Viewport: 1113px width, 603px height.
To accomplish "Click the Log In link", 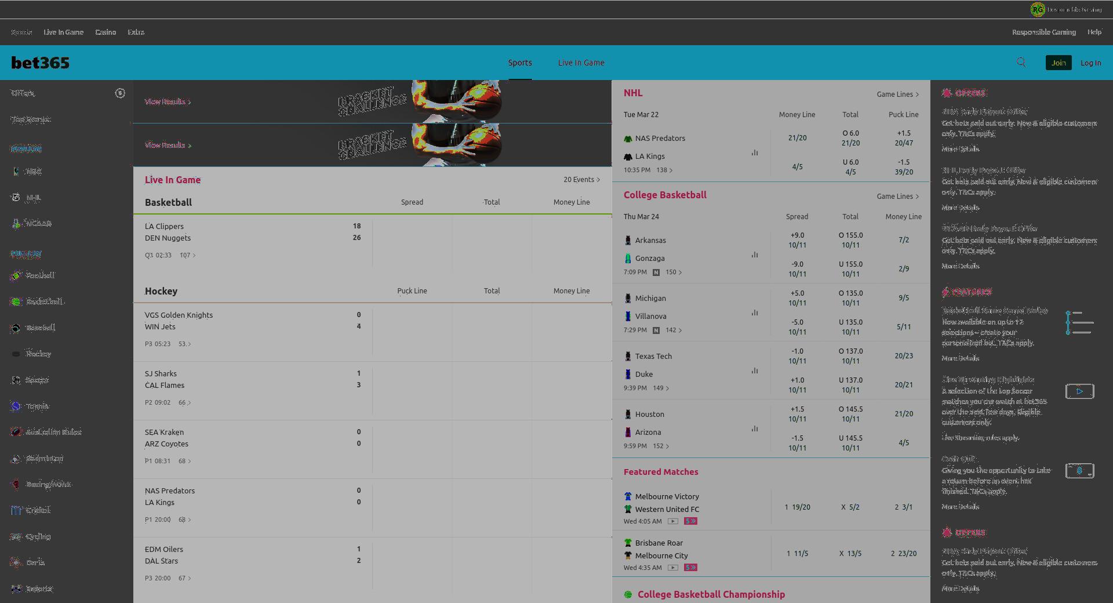I will pyautogui.click(x=1090, y=63).
